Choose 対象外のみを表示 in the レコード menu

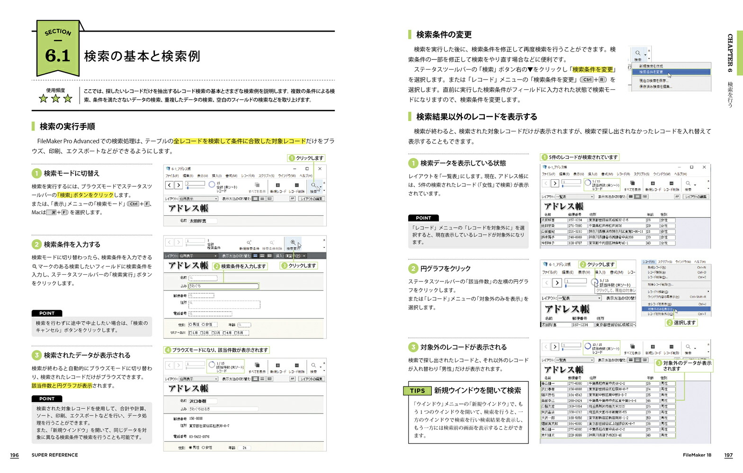point(676,309)
